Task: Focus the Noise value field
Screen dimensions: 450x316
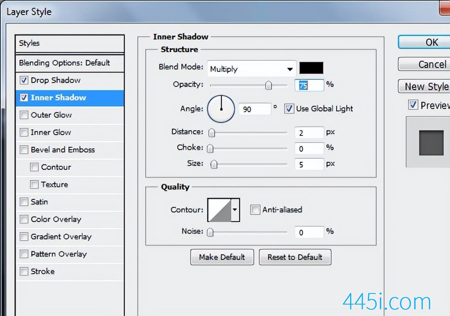Action: (309, 232)
